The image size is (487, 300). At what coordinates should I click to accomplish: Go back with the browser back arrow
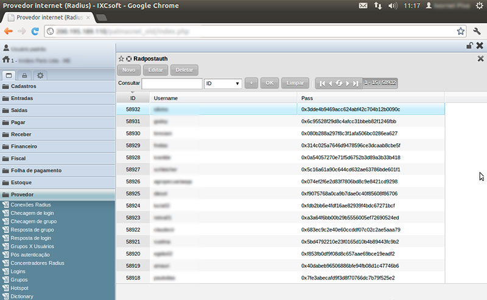click(x=9, y=32)
